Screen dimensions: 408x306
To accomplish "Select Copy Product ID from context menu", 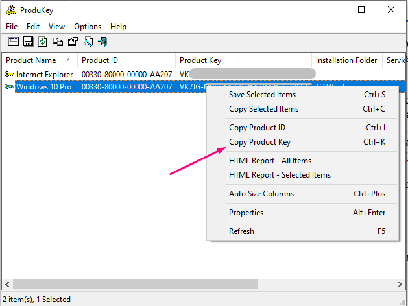I will 303,128.
